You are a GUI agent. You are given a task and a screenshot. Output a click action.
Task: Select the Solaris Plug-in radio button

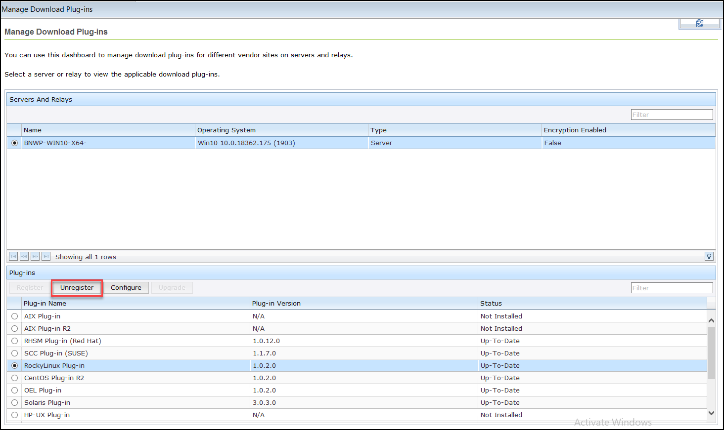pyautogui.click(x=14, y=402)
